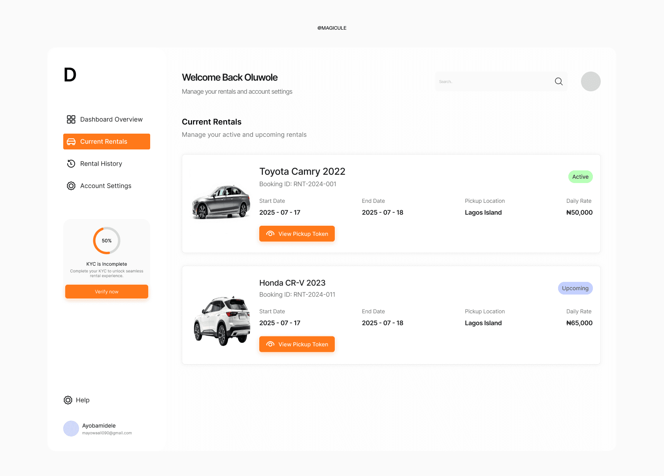The width and height of the screenshot is (664, 476).
Task: Click the Account Settings gear icon
Action: coord(71,186)
